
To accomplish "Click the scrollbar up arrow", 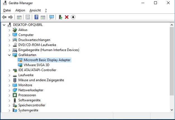I will pos(172,25).
